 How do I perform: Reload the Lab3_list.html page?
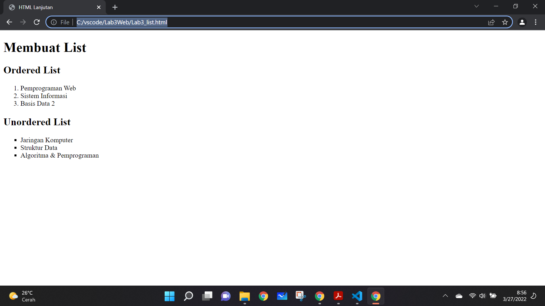(37, 22)
